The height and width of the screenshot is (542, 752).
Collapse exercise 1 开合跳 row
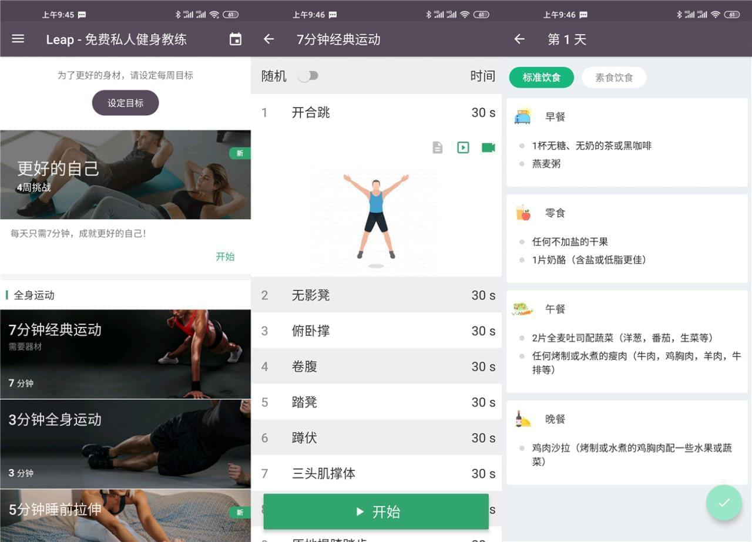(x=376, y=112)
